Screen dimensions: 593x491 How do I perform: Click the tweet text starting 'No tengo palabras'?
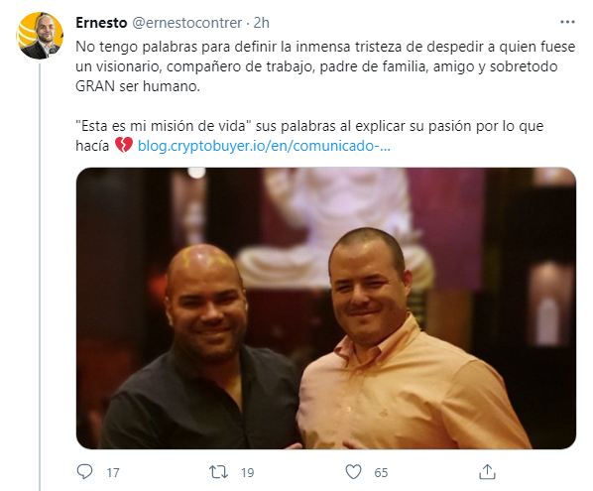325,66
